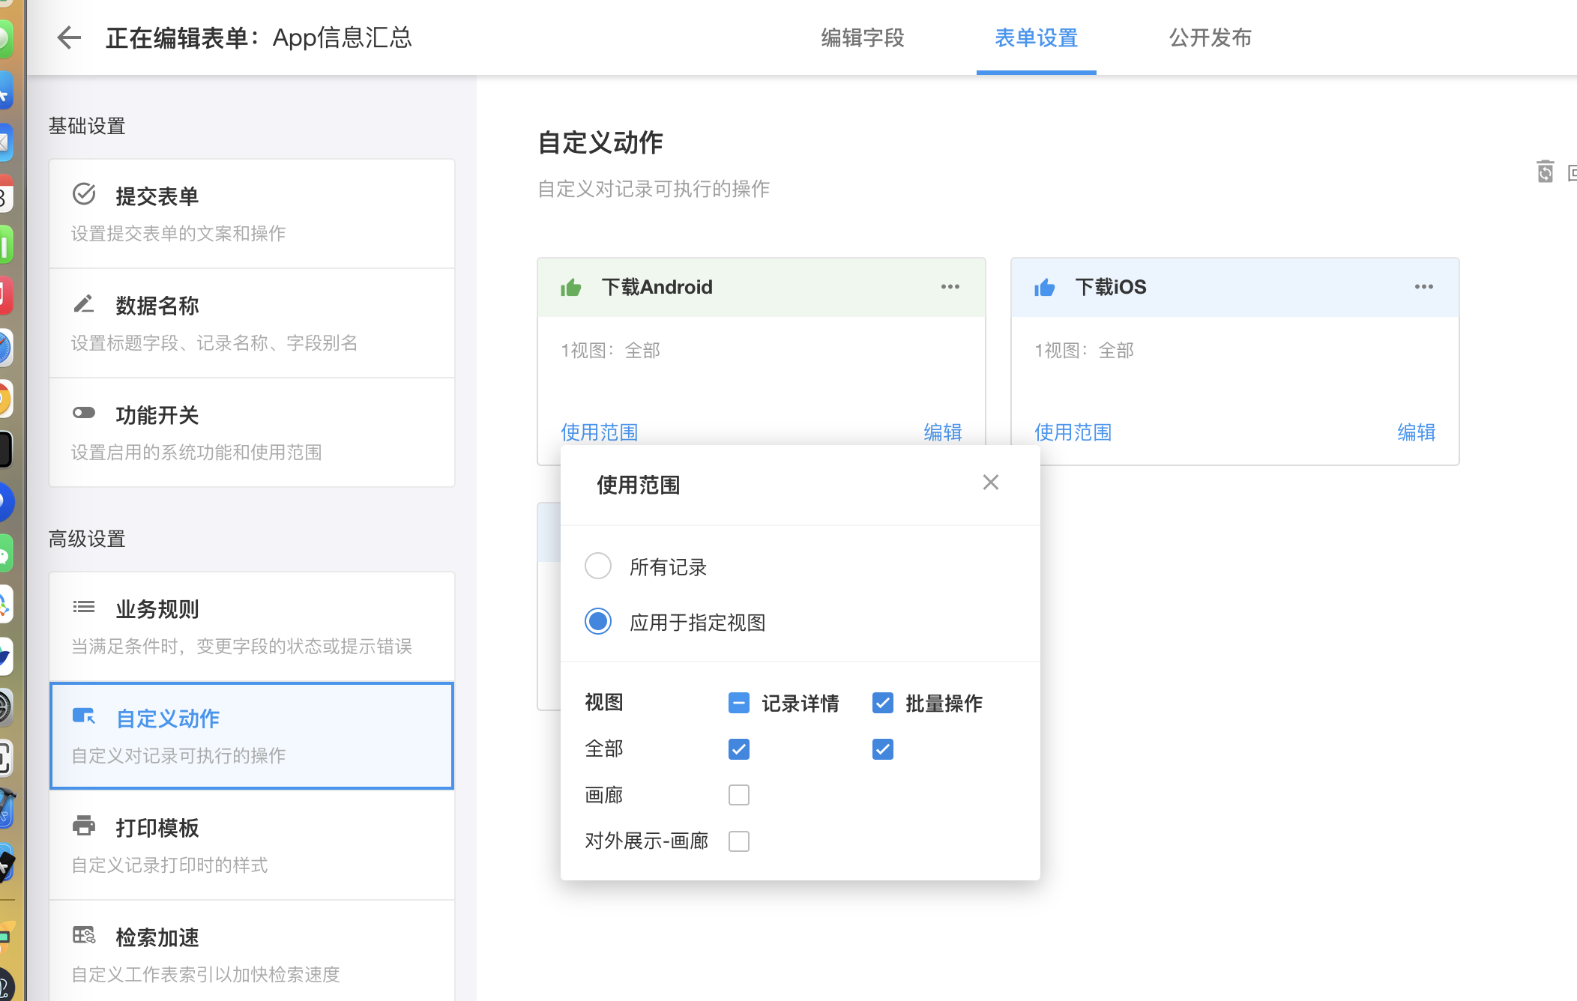
Task: Switch to the 公开发布 tab
Action: [1210, 37]
